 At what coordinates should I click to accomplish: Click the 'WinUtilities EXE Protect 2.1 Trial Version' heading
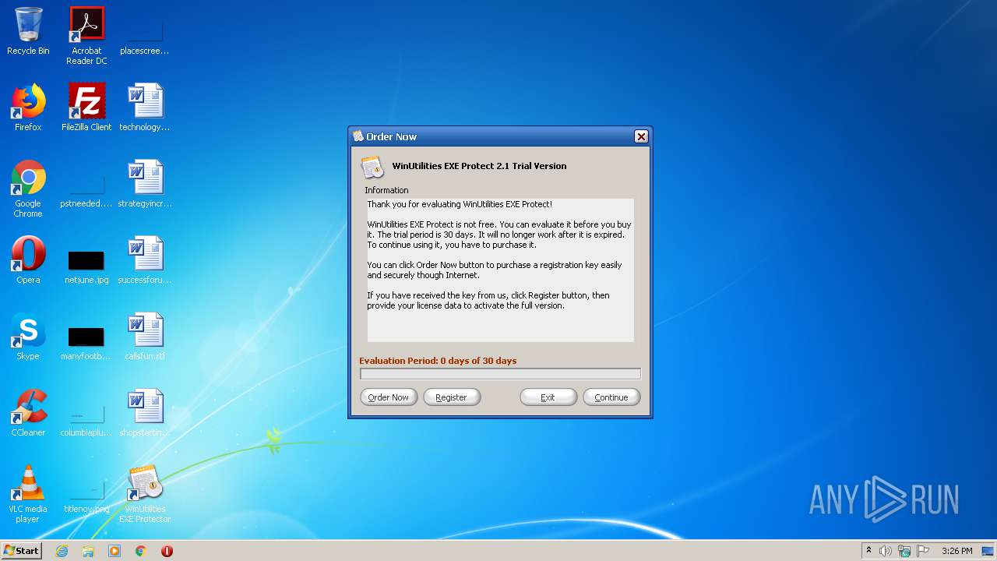[x=479, y=166]
